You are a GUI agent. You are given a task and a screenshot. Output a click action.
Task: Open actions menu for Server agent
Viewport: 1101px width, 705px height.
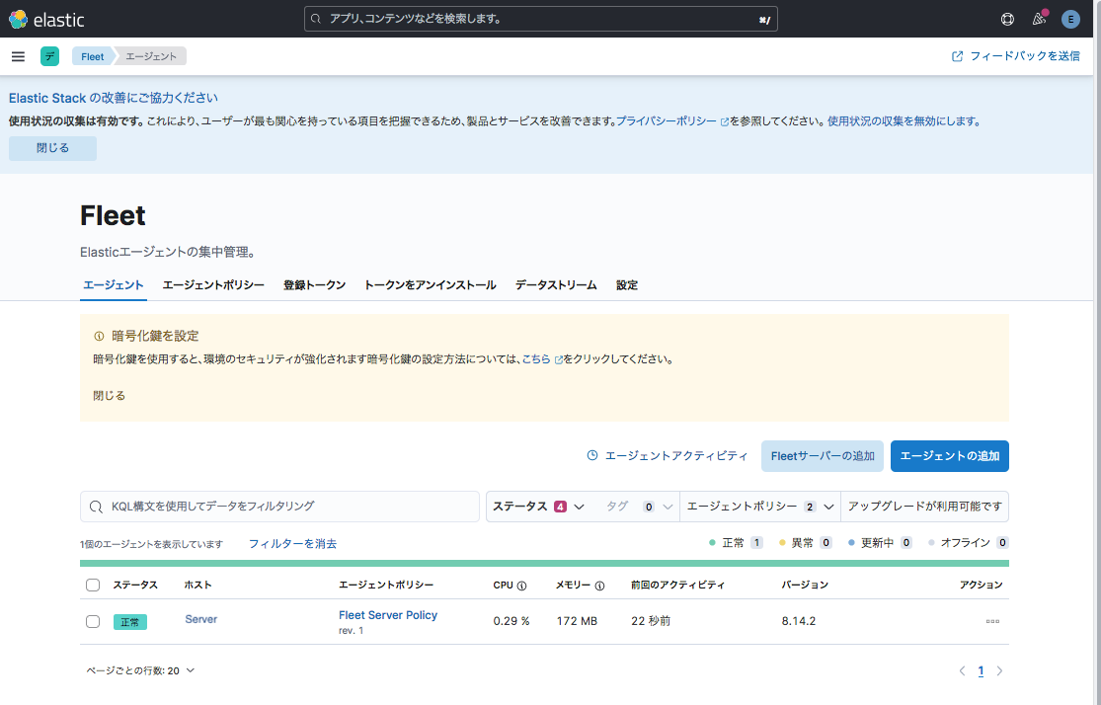click(992, 622)
